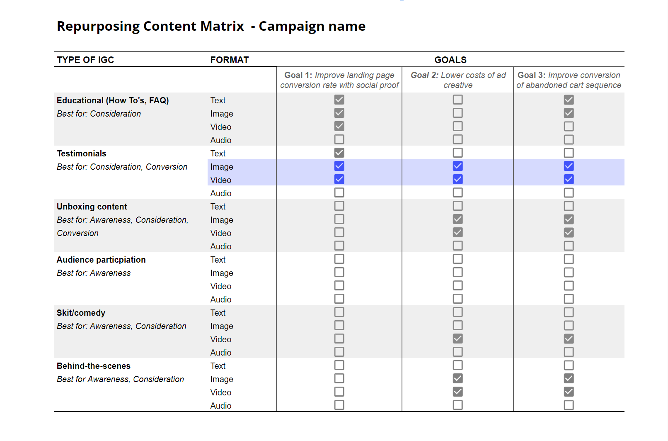Screen dimensions: 668x441
Task: Uncheck Behind-the-scenes Image checkbox under Goal 2
Action: tap(457, 378)
